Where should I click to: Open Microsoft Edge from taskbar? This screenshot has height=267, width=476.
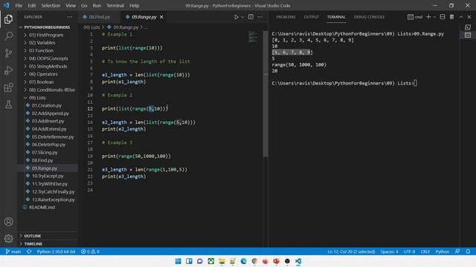(243, 261)
